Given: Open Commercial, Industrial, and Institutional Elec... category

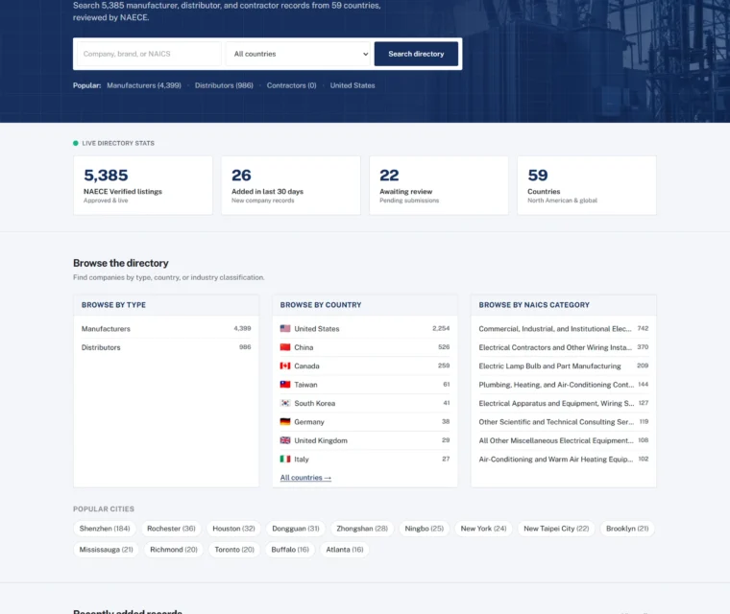Looking at the screenshot, I should coord(564,328).
